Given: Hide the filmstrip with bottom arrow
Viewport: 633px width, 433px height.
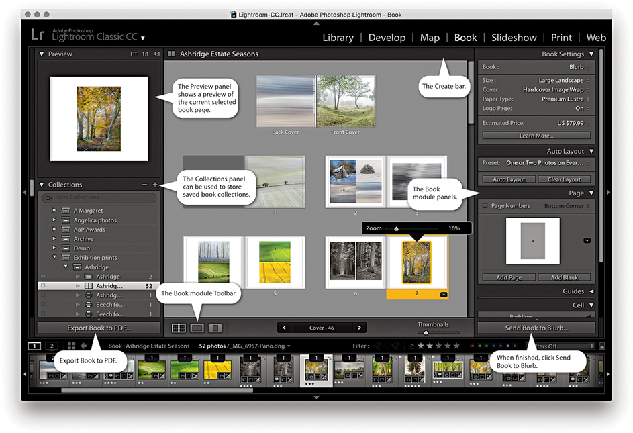Looking at the screenshot, I should 317,397.
